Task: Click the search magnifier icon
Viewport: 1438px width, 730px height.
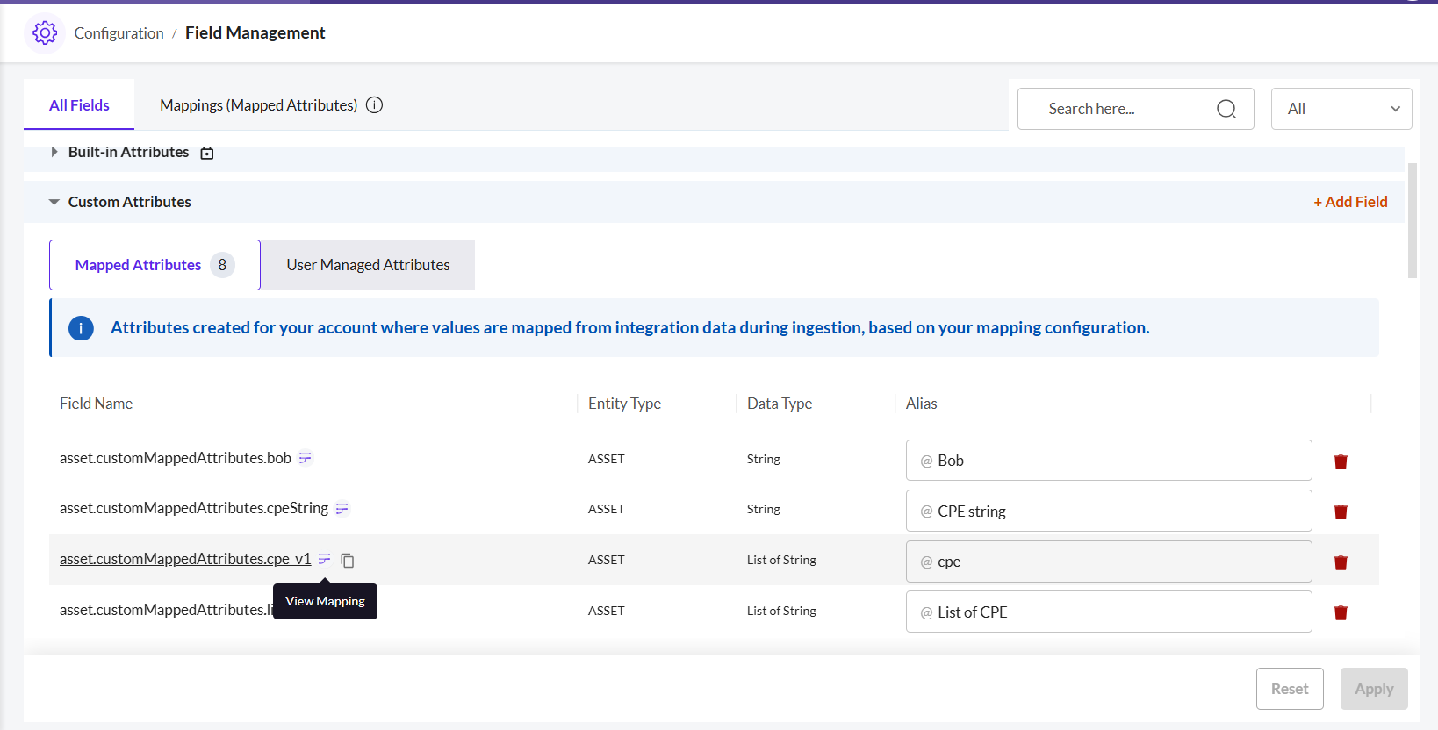Action: pos(1226,109)
